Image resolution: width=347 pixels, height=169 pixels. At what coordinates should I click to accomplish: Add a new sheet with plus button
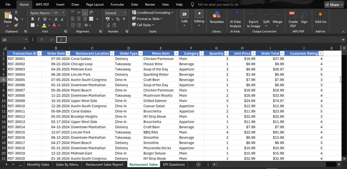click(x=198, y=164)
